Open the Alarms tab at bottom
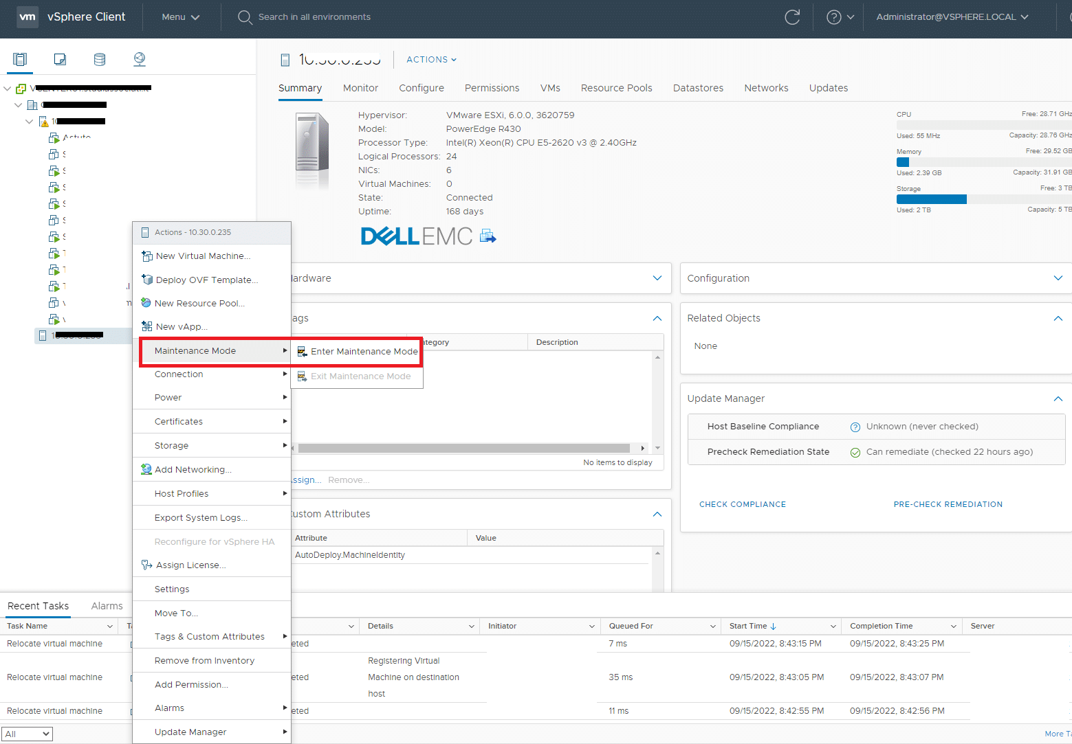The height and width of the screenshot is (744, 1072). coord(107,606)
